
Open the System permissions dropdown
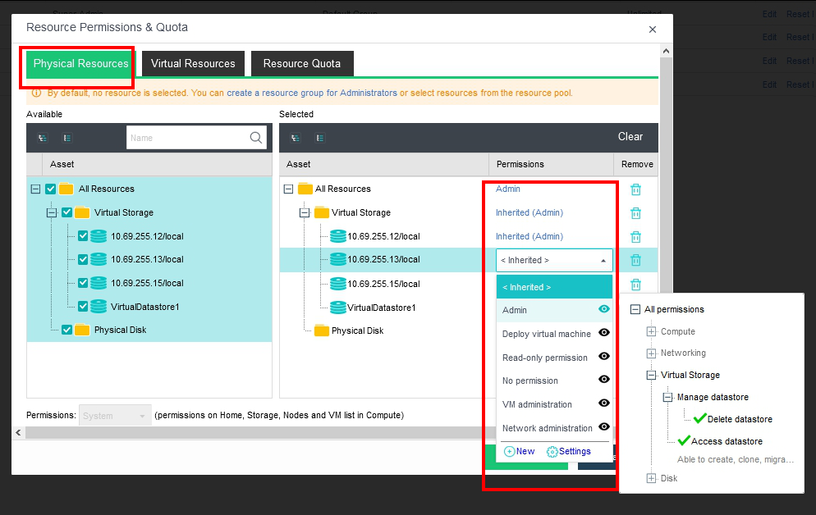115,416
